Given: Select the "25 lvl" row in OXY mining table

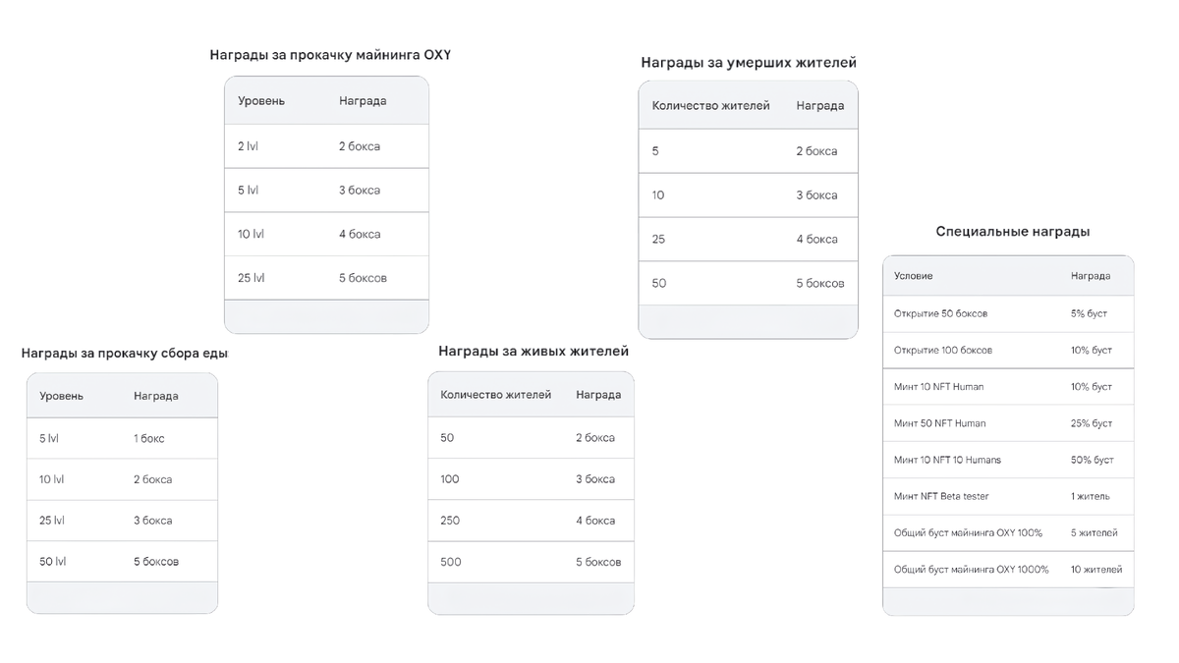Looking at the screenshot, I should click(327, 278).
